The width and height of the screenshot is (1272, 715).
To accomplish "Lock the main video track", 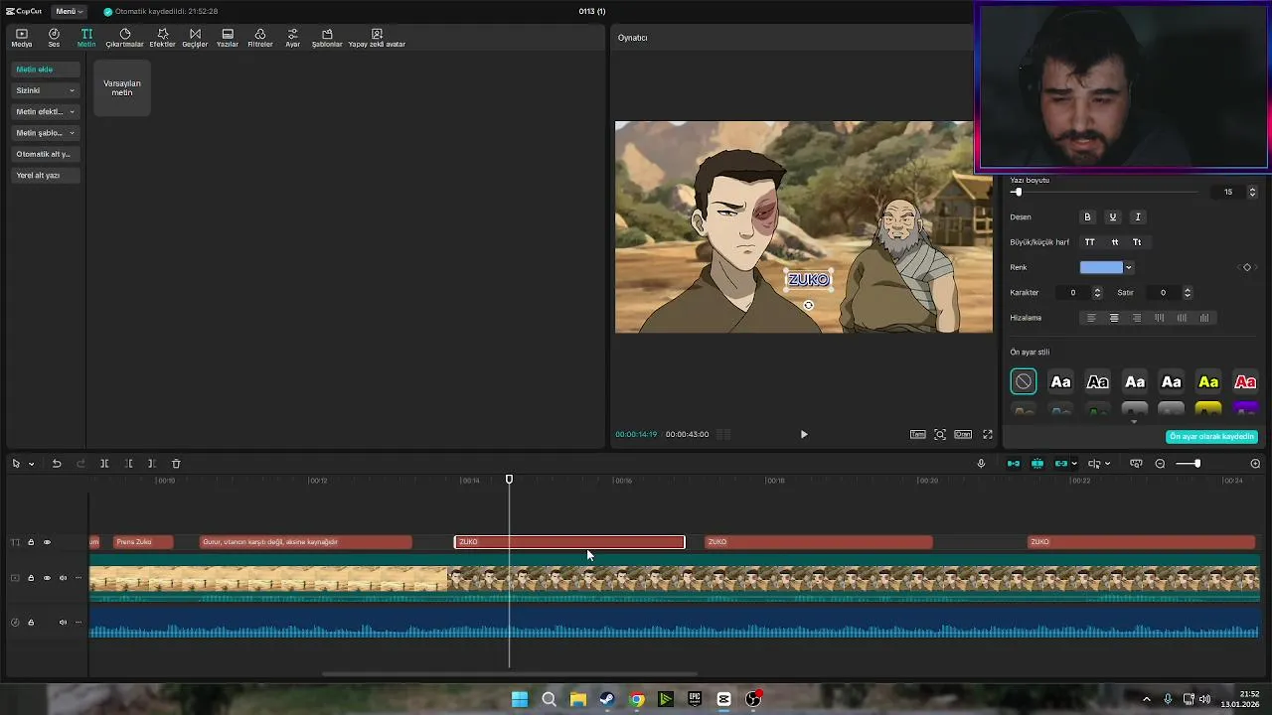I will click(x=31, y=578).
